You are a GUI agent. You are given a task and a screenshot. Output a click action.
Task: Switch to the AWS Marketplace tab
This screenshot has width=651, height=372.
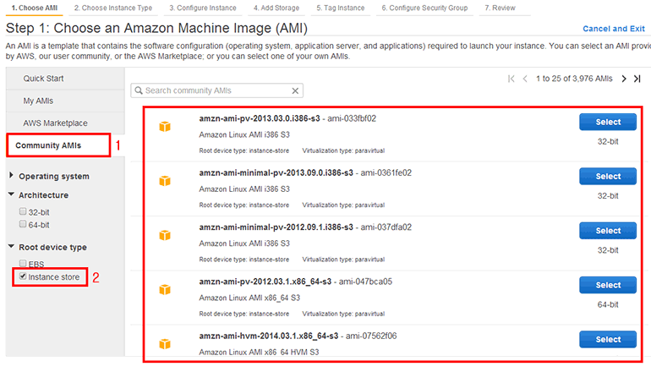[55, 123]
